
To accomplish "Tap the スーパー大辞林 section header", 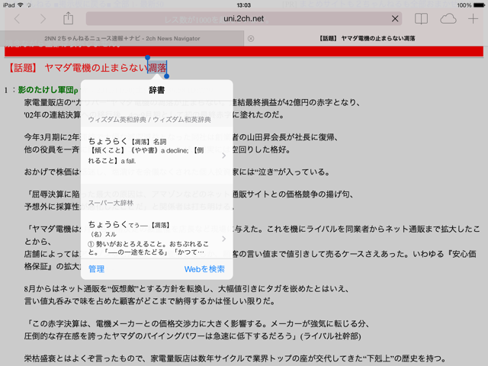I will coord(111,203).
